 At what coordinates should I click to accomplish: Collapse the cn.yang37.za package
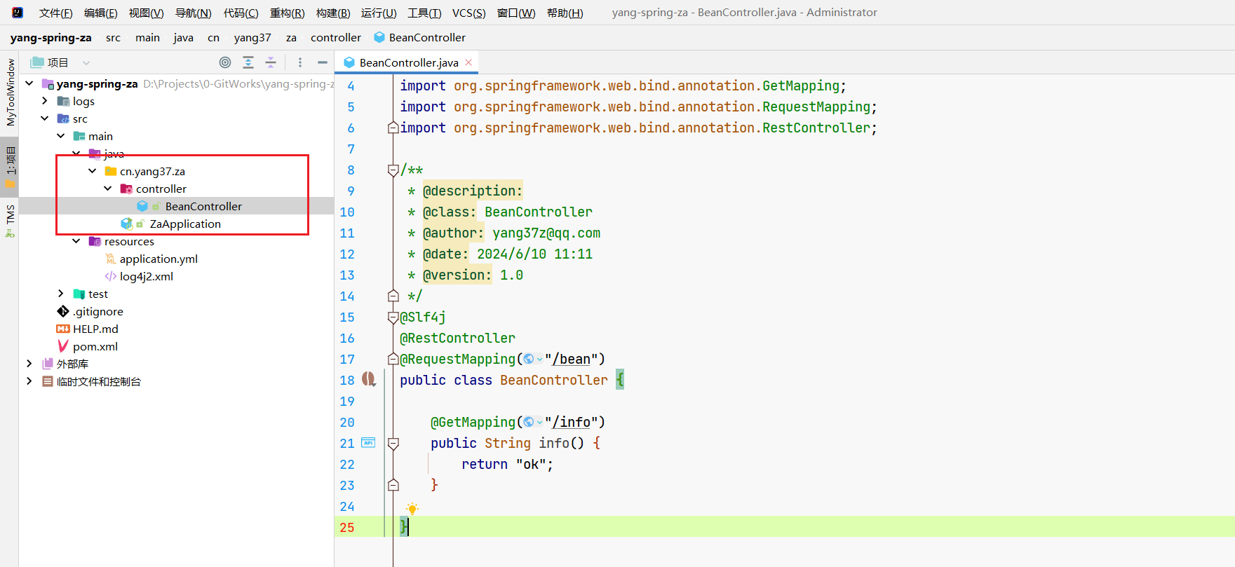(93, 171)
